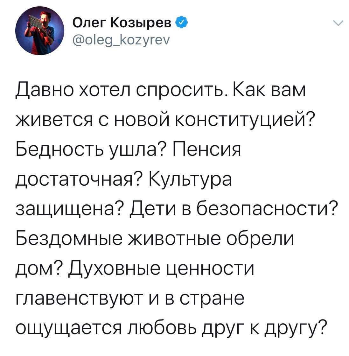Expand the tweet options chevron arrow
Image resolution: width=349 pixels, height=356 pixels.
click(x=338, y=23)
